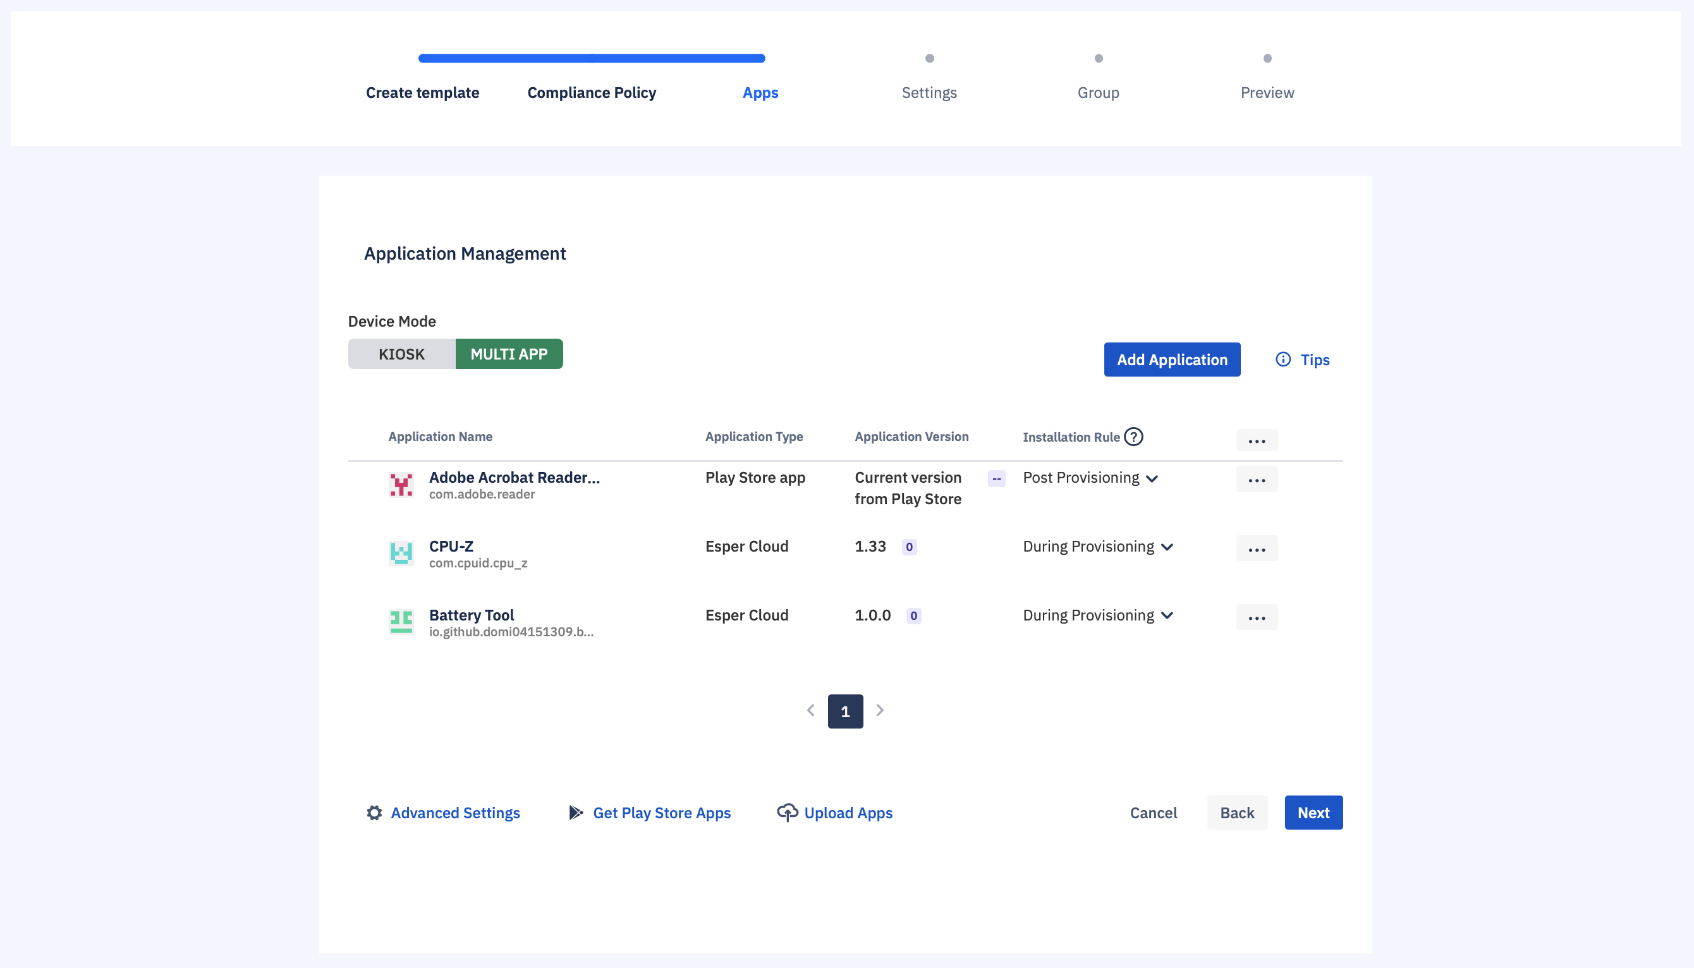Open the Tips link

(1315, 360)
